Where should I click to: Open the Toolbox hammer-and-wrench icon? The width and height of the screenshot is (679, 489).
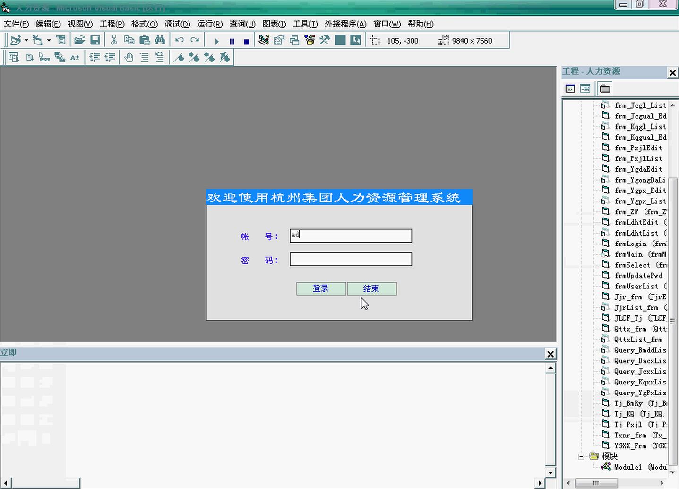(x=325, y=41)
